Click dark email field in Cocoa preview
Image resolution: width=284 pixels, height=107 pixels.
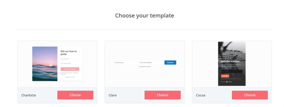232,71
